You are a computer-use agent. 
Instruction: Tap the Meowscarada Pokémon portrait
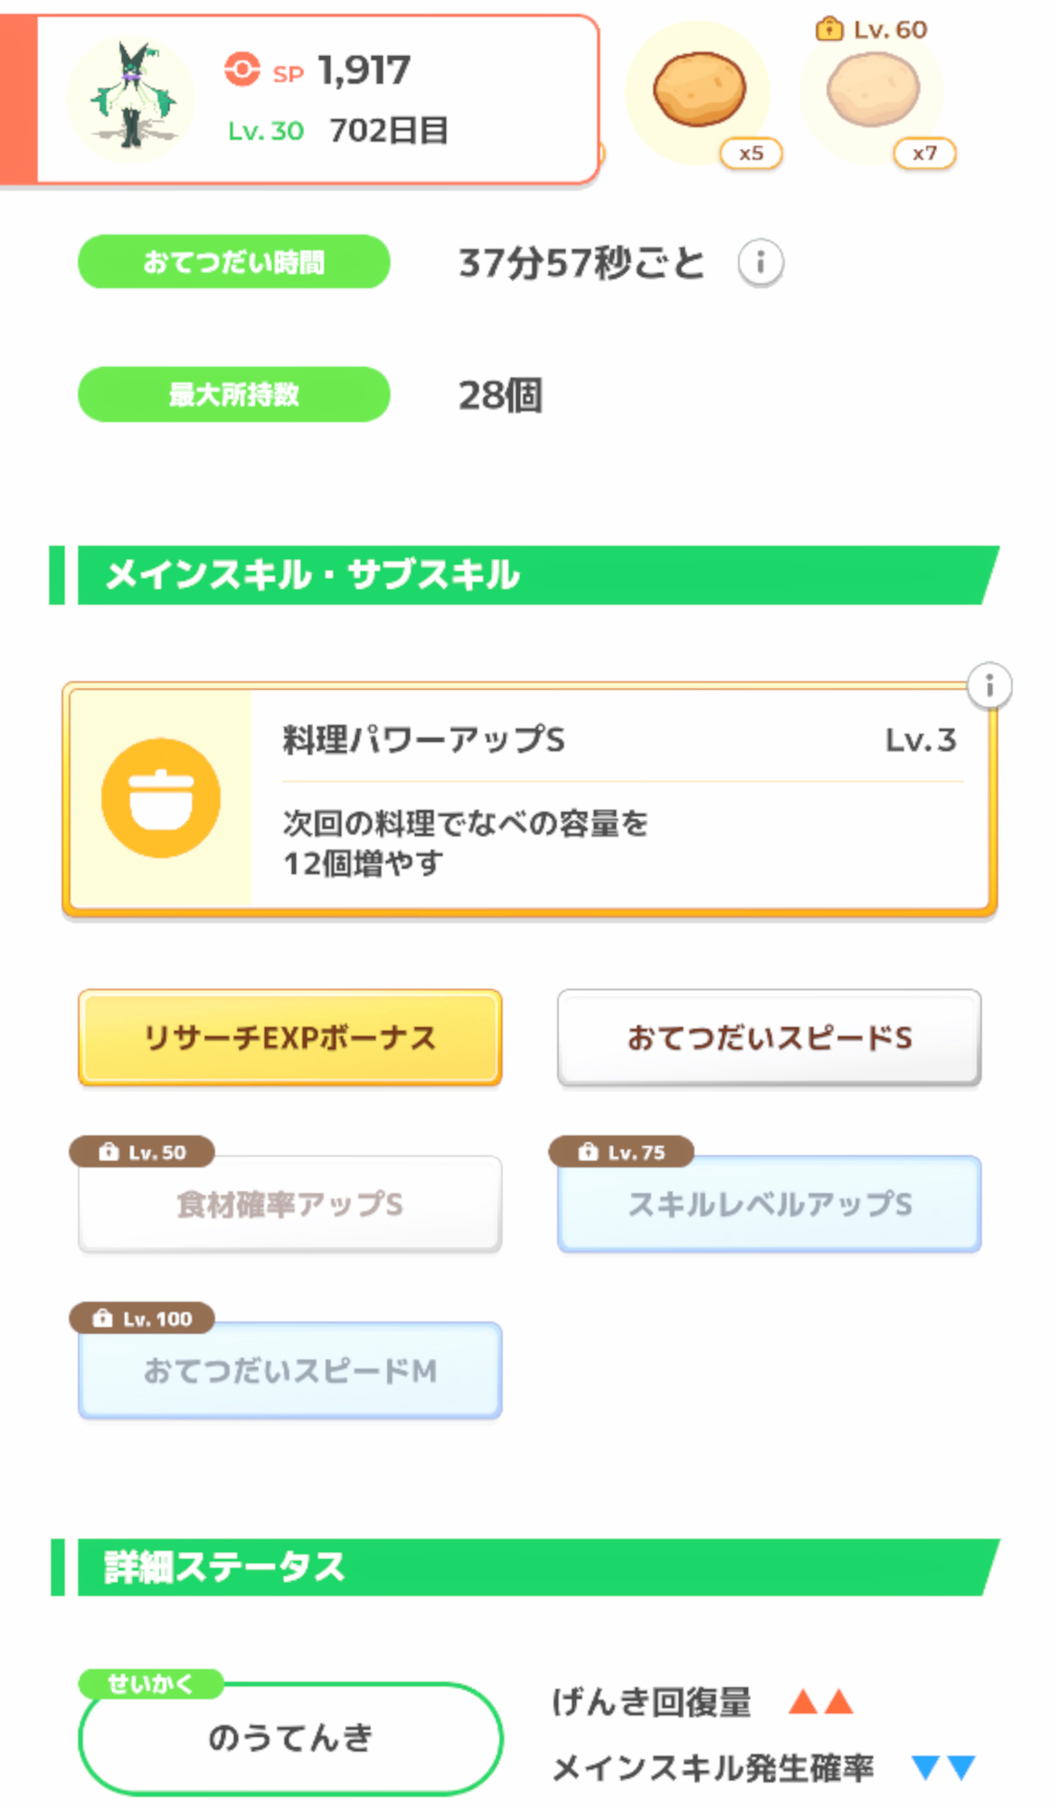pyautogui.click(x=132, y=98)
